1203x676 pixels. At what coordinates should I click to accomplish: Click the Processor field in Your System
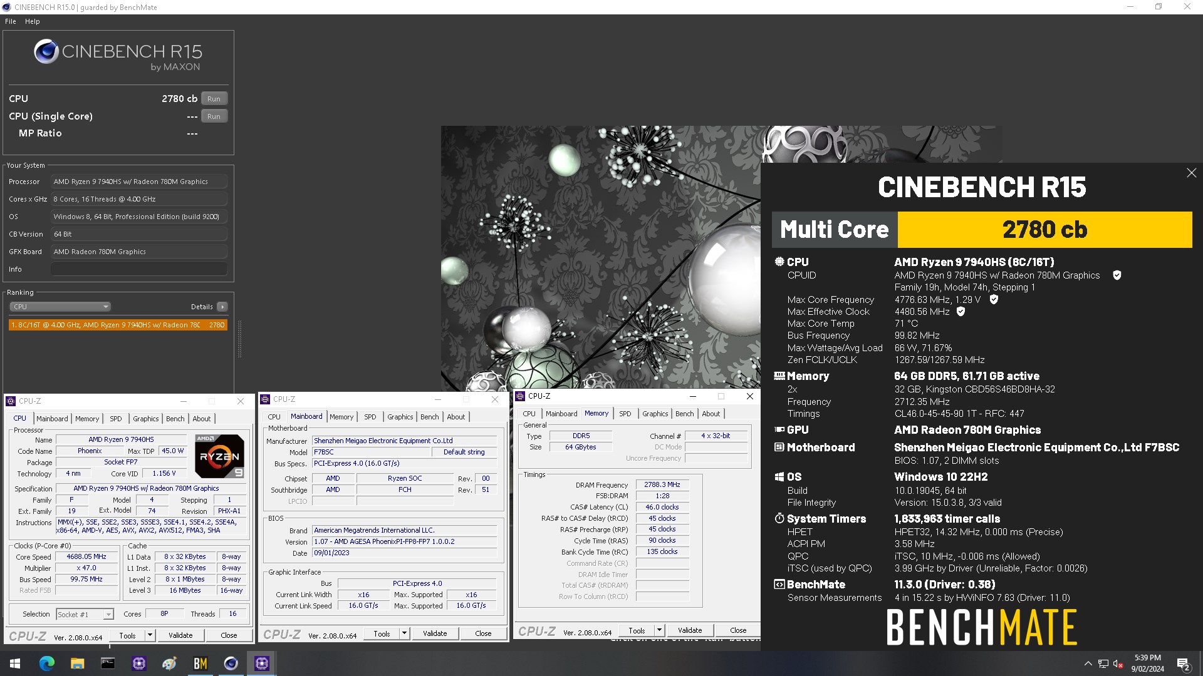138,182
